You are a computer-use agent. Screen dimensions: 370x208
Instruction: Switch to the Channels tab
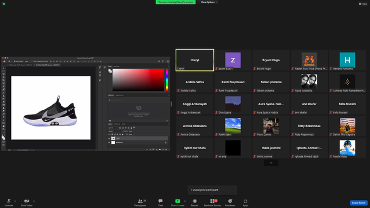pyautogui.click(x=117, y=124)
